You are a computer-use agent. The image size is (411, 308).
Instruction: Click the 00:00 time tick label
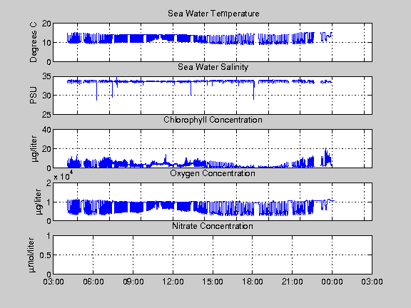click(332, 282)
